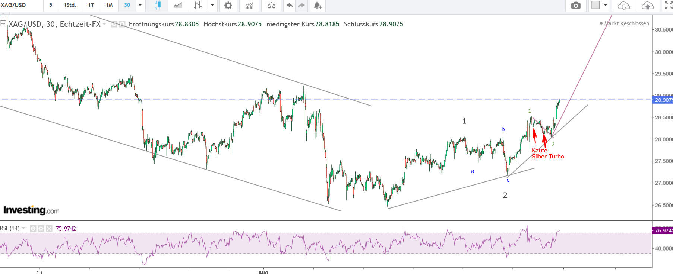The width and height of the screenshot is (673, 274).
Task: Click the niedrigster Kurs value 28.8185
Action: pyautogui.click(x=327, y=24)
